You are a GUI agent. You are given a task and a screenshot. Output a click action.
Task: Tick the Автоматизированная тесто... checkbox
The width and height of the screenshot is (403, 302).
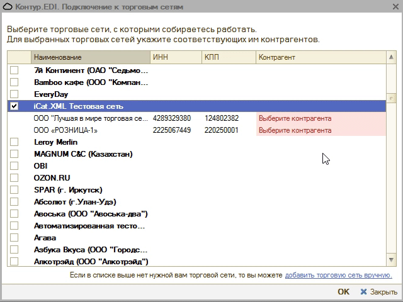tap(14, 225)
